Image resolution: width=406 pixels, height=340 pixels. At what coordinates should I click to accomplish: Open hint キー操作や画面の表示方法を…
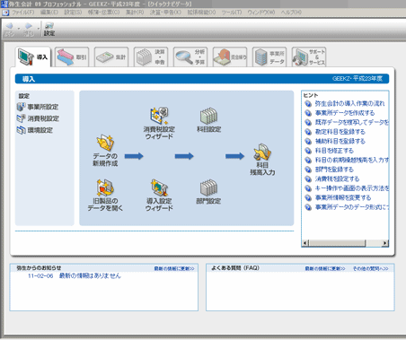pyautogui.click(x=351, y=188)
